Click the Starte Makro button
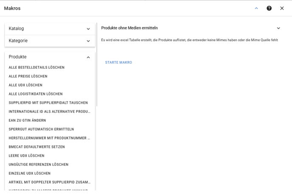The height and width of the screenshot is (196, 292). [118, 62]
